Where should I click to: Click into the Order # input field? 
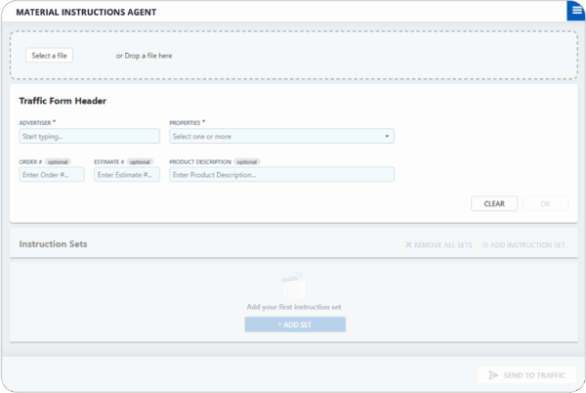[x=52, y=175]
